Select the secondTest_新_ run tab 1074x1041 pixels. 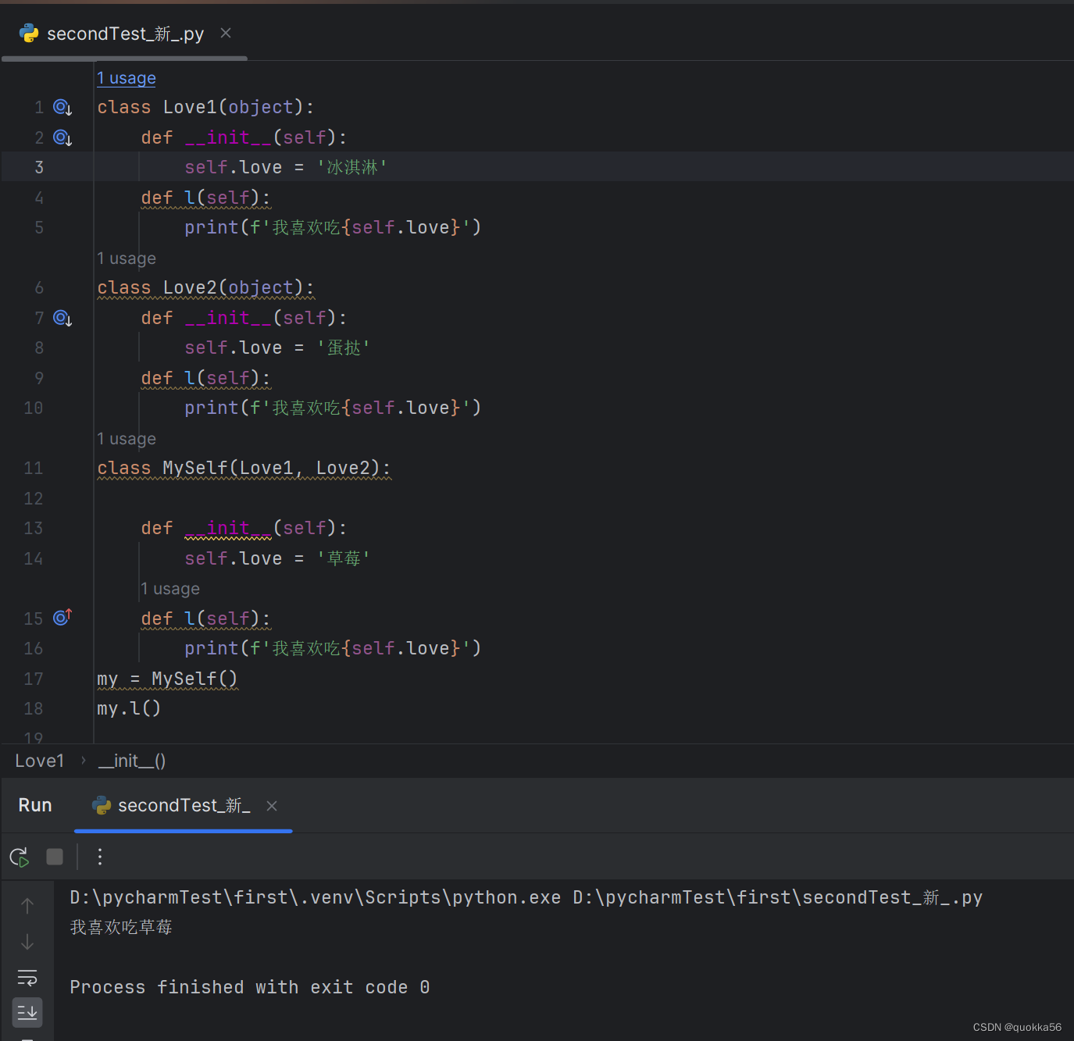click(184, 805)
